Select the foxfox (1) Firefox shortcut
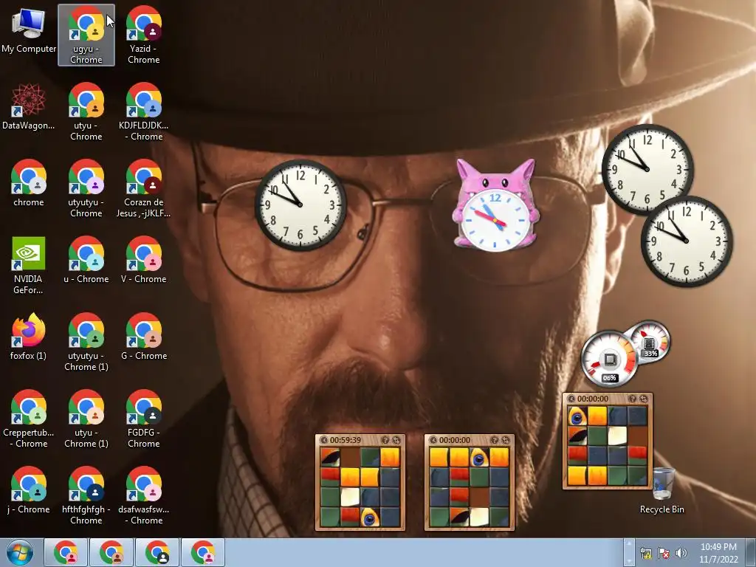 pos(29,337)
